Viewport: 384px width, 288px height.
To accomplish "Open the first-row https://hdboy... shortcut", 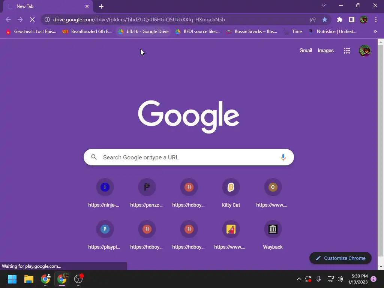I will (x=189, y=194).
